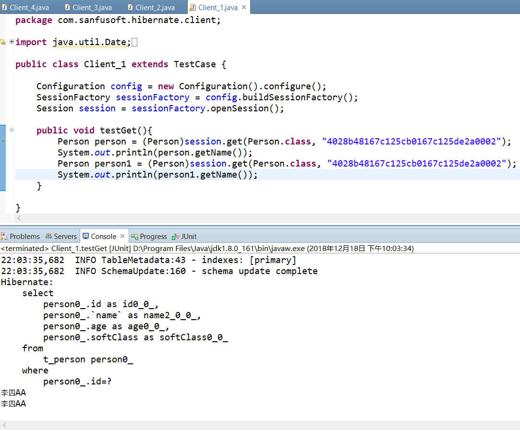520x431 pixels.
Task: Click the Java file icon on Client_3.java tab
Action: 67,7
